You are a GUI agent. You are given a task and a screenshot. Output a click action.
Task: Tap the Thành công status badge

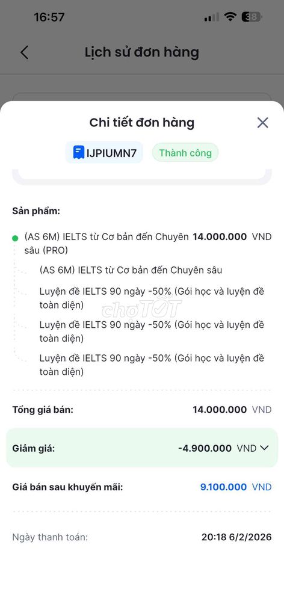click(185, 152)
